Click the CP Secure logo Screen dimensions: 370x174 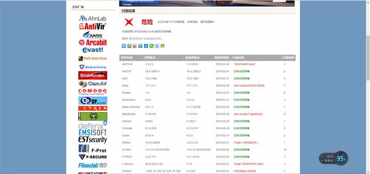click(x=93, y=101)
